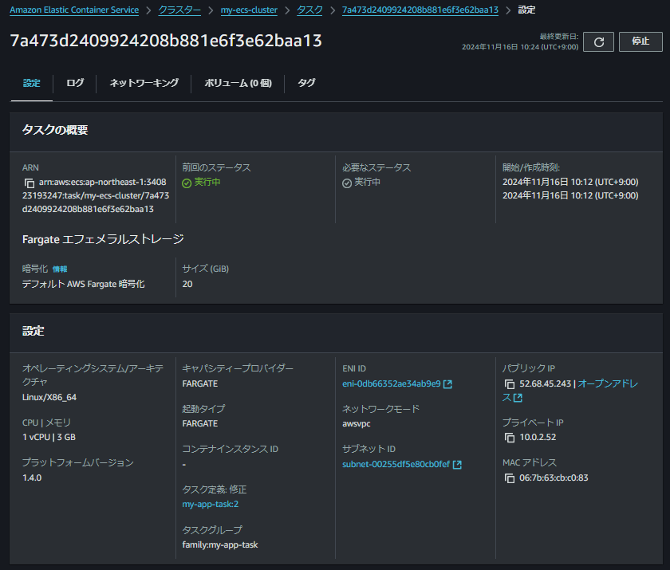Click the refresh icon button
Viewport: 670px width, 570px height.
pos(598,41)
